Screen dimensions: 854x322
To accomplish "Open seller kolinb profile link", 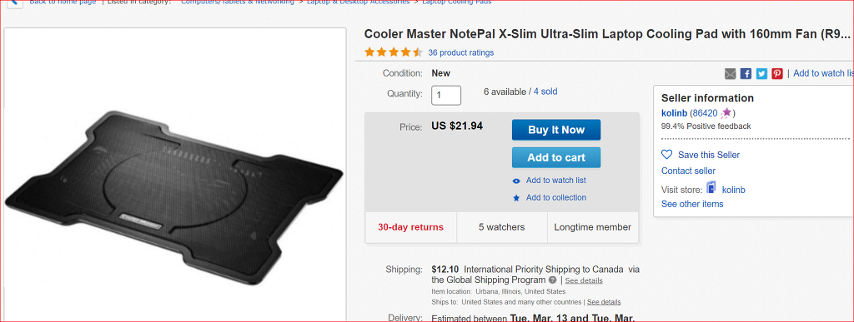I will (x=674, y=113).
